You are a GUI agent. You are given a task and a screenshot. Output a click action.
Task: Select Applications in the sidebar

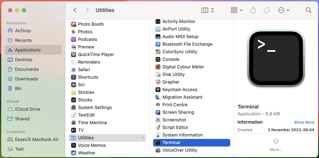33,50
